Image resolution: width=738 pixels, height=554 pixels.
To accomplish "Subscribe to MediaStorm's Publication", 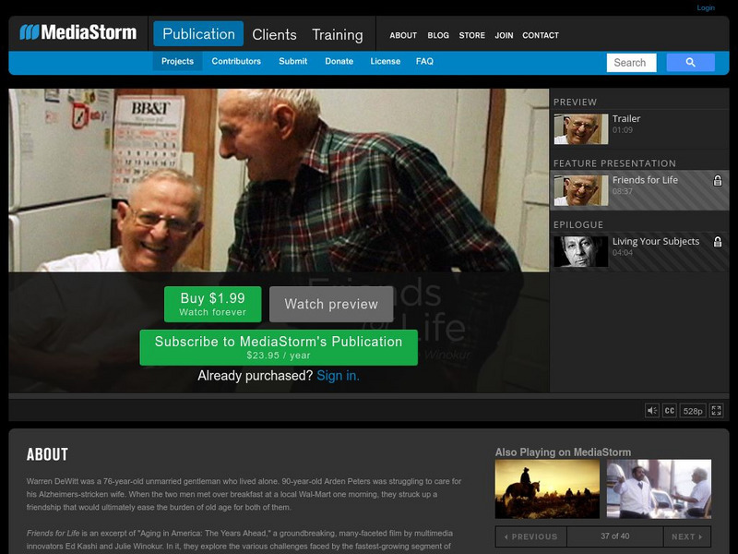I will pyautogui.click(x=279, y=348).
